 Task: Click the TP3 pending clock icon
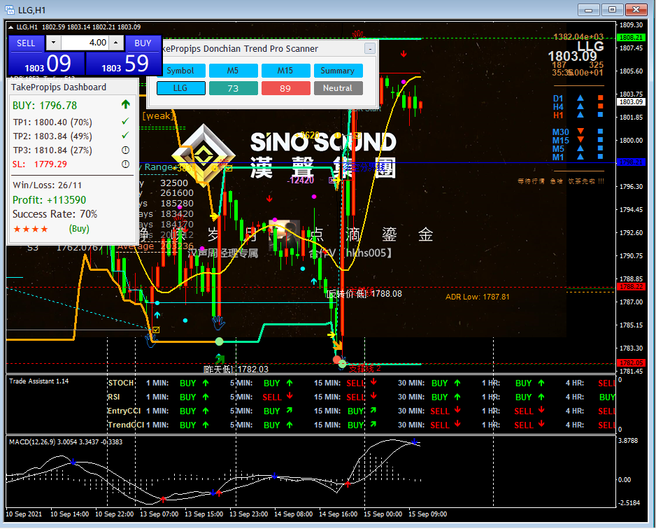[125, 150]
